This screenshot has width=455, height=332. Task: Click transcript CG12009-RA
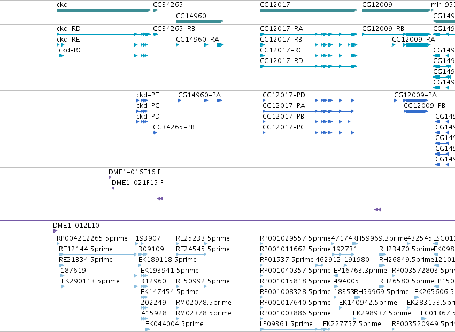click(x=412, y=45)
